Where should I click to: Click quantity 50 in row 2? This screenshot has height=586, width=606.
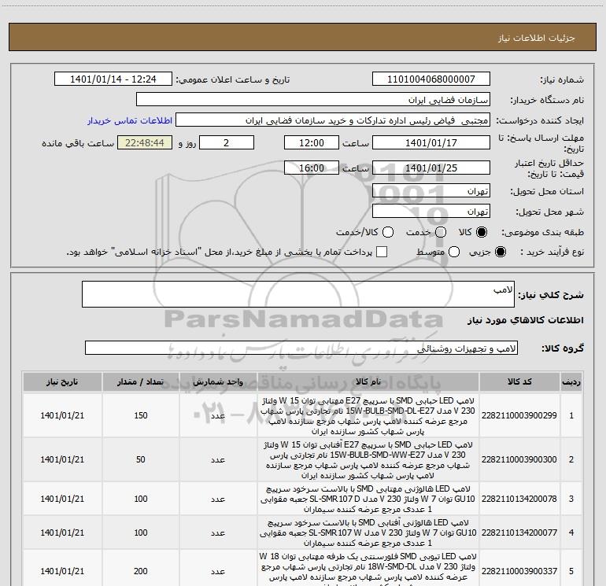141,459
